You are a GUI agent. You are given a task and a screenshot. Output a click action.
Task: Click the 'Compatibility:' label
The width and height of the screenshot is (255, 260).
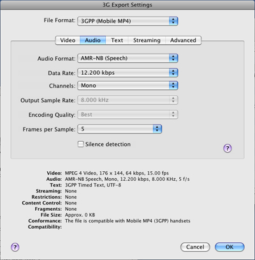[x=45, y=227]
